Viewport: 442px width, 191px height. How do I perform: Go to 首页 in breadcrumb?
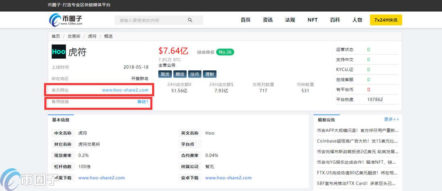56,36
